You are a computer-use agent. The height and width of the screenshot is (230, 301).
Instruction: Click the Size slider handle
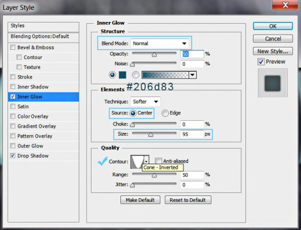pos(150,135)
